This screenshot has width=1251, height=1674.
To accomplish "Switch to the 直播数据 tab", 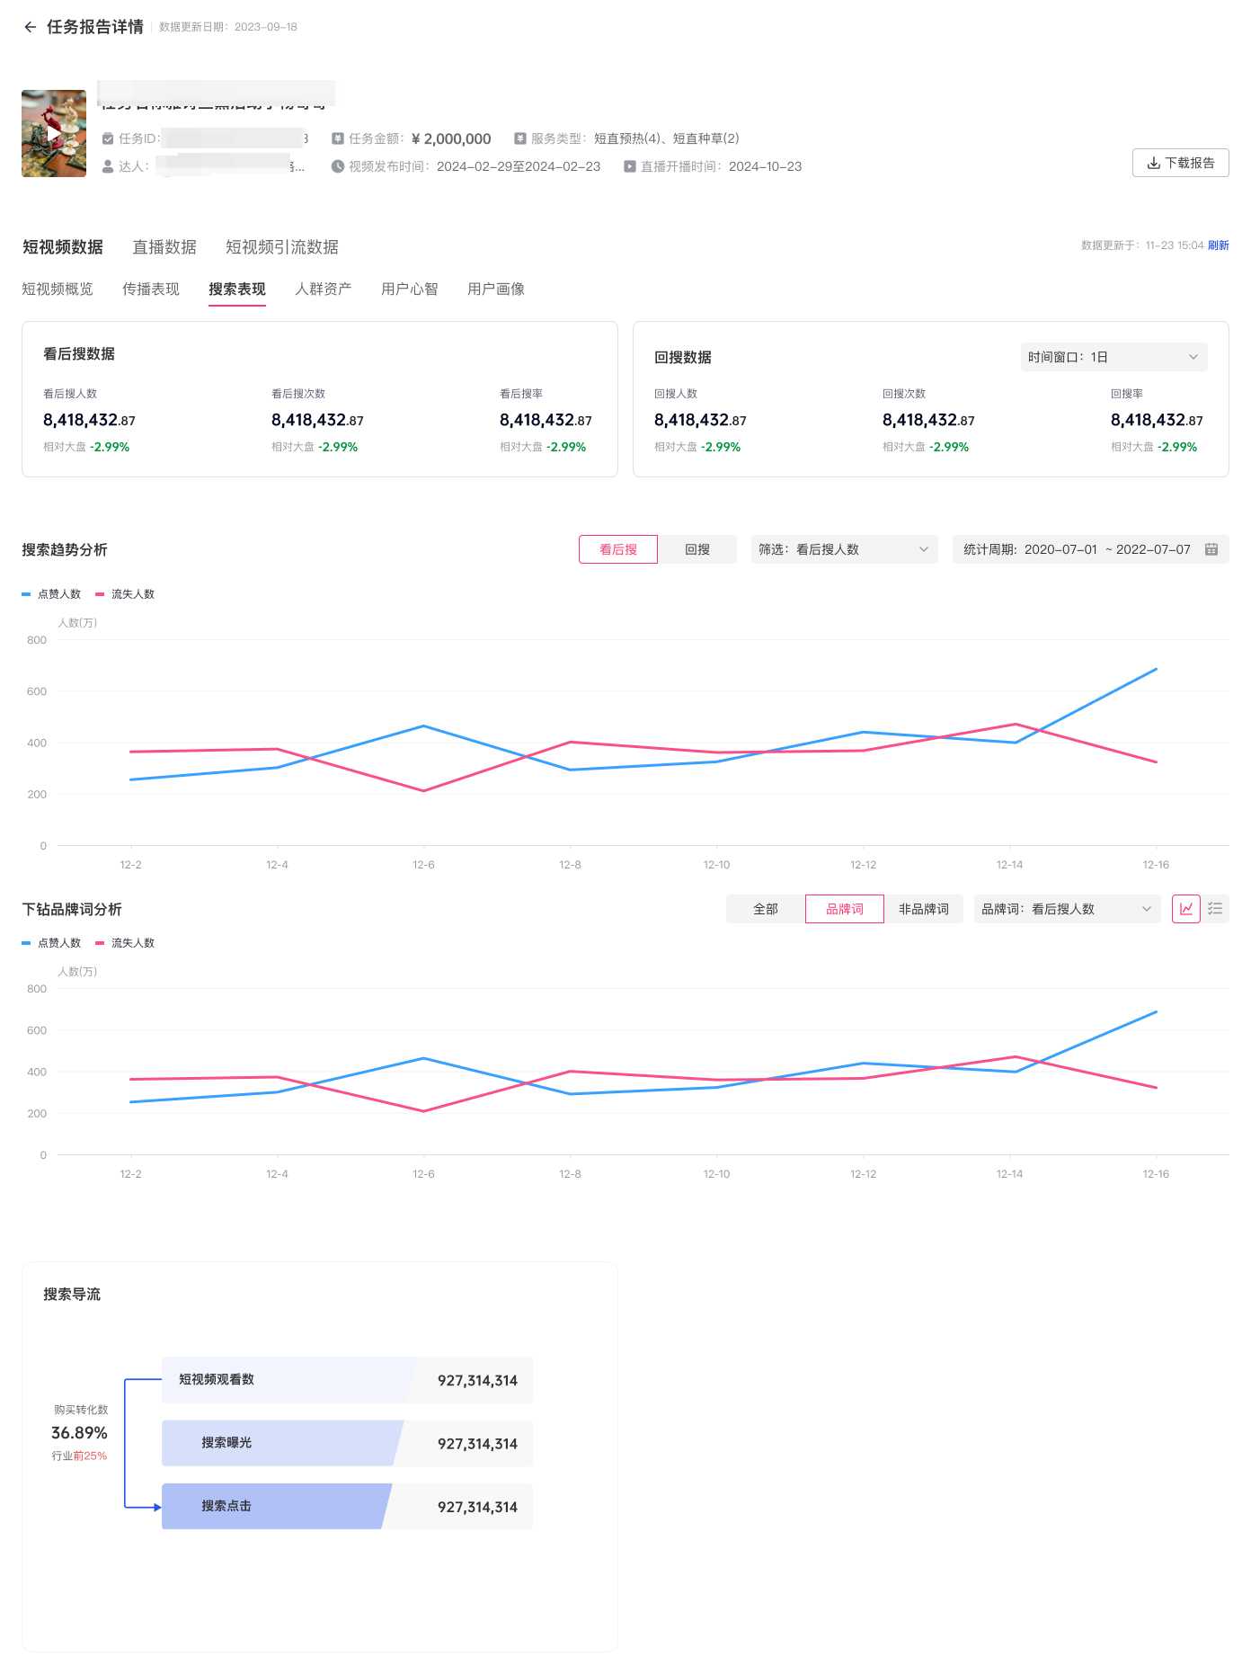I will [164, 247].
